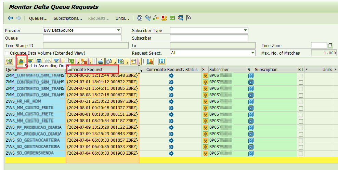
Task: Select the Units column header
Action: click(318, 70)
